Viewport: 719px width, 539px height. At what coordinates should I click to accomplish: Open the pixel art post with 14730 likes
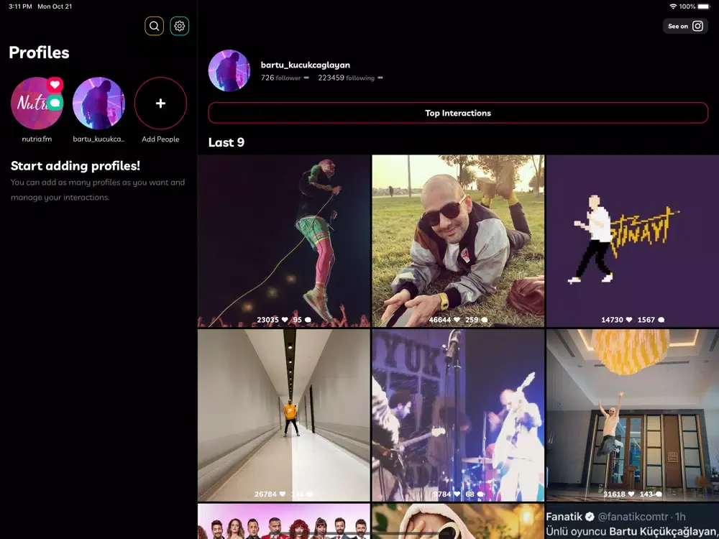pos(633,241)
